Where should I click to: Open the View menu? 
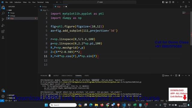click(25, 2)
